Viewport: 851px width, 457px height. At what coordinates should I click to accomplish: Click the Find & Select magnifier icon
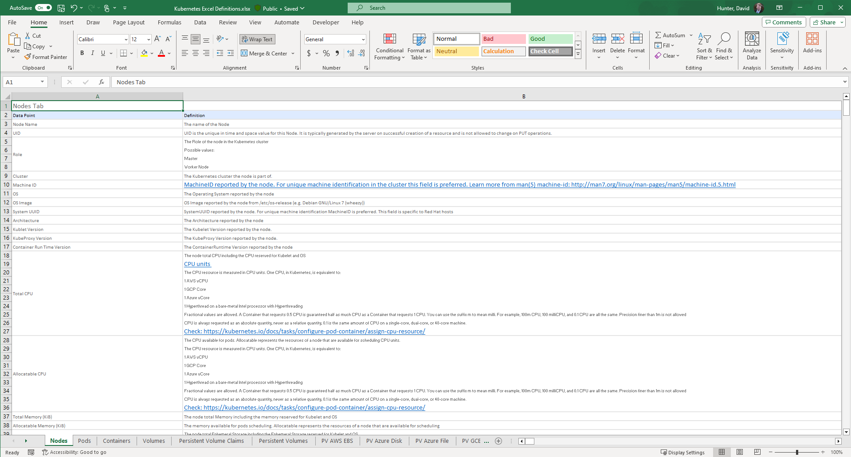tap(724, 40)
